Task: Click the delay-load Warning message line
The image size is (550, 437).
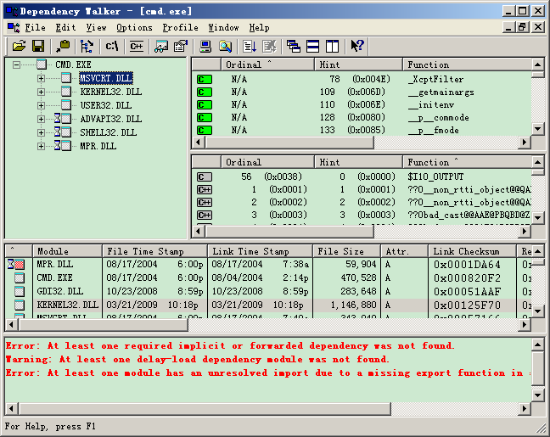Action: 198,360
